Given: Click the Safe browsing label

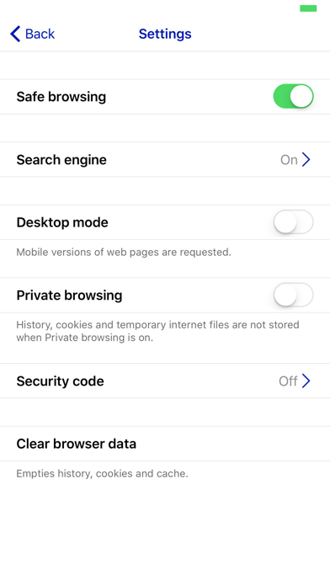Looking at the screenshot, I should (61, 97).
